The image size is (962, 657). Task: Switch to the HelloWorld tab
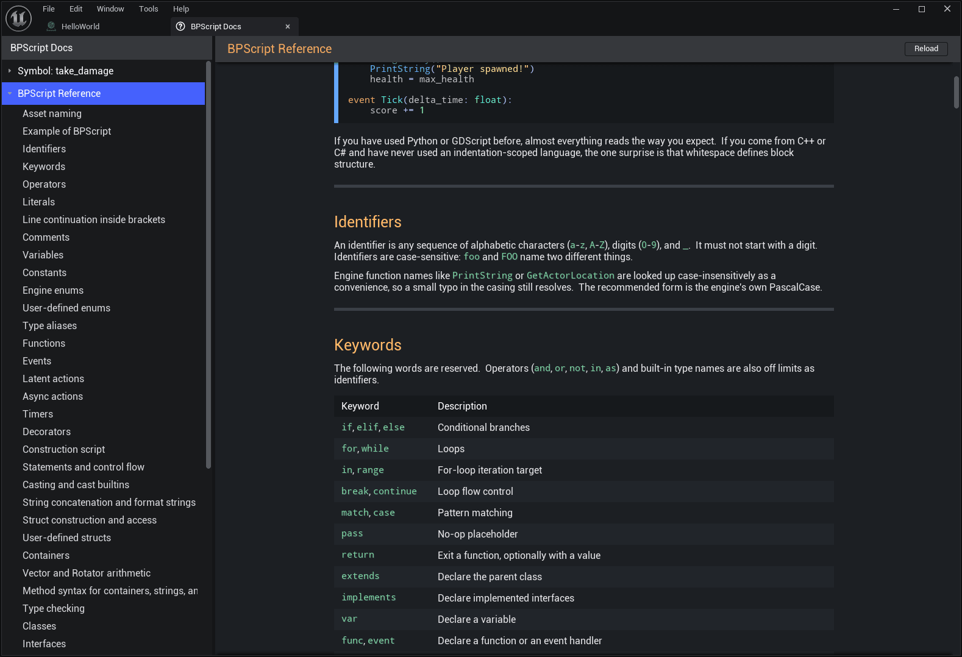[x=80, y=26]
